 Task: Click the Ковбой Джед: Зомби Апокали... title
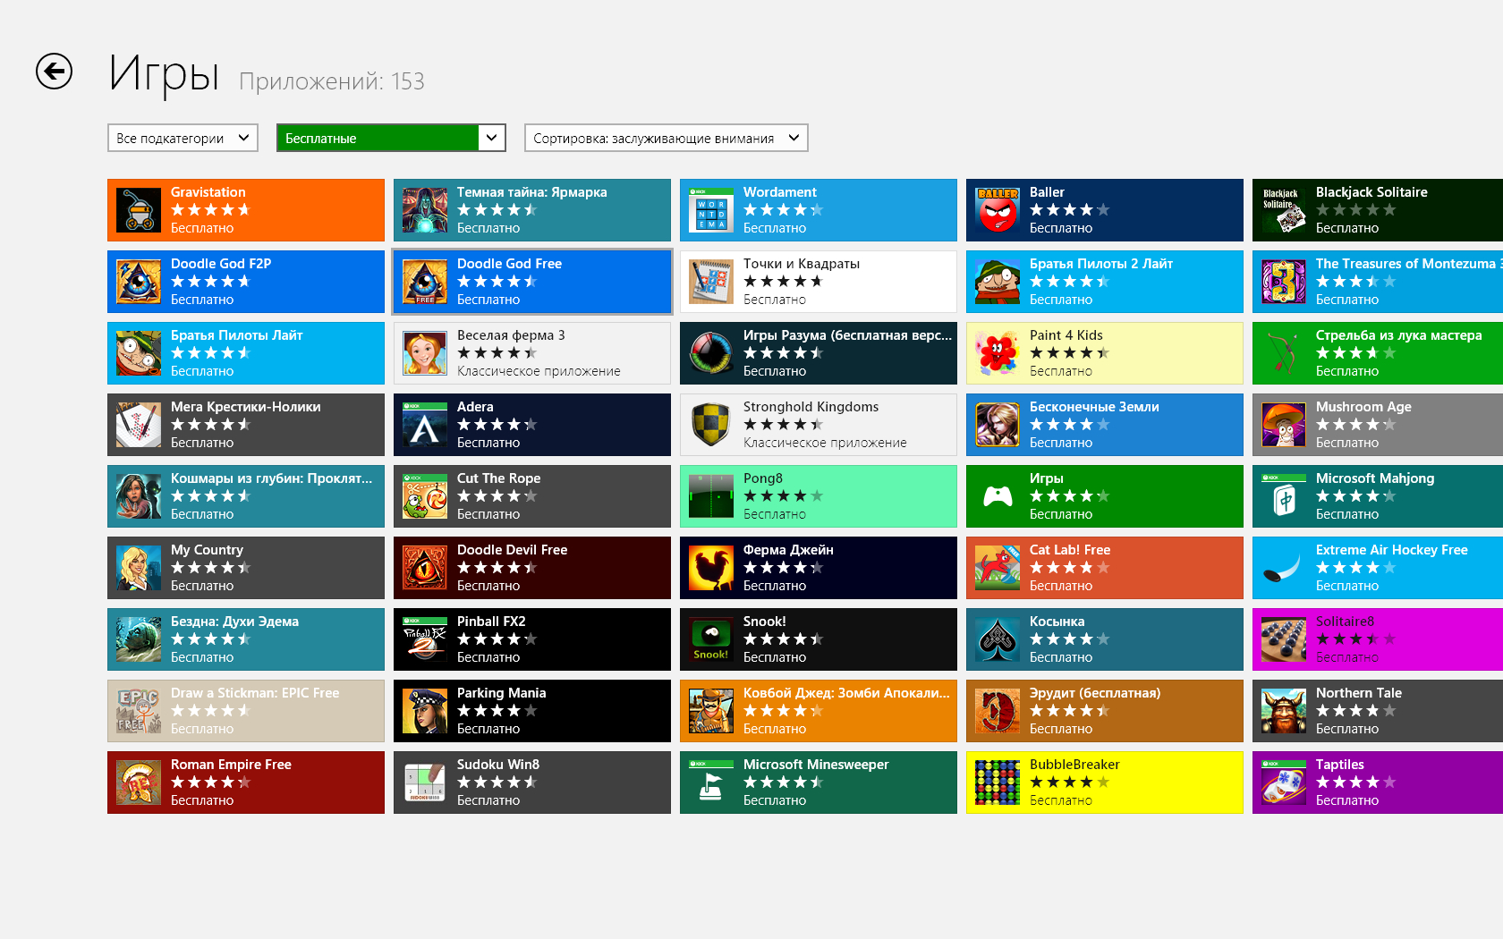point(846,693)
